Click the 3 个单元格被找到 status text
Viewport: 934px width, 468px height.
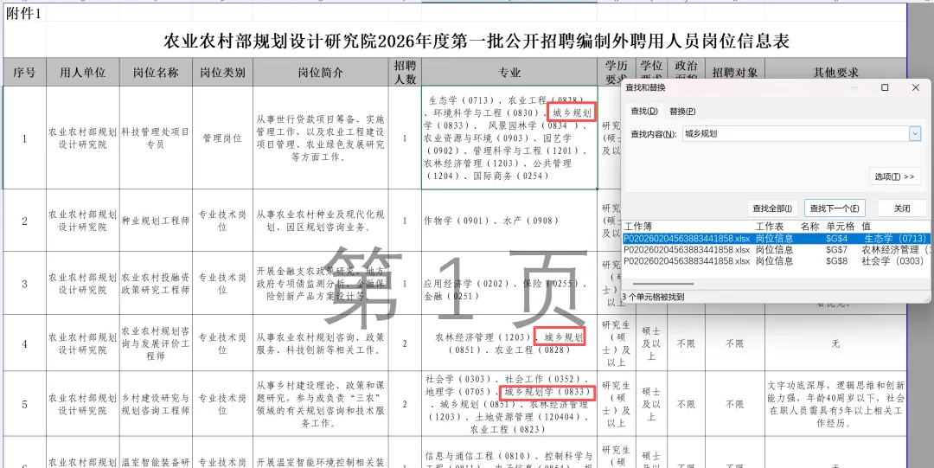pos(653,296)
